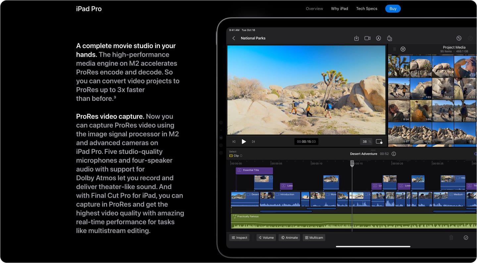Select media thumbnail with 1:00 duration

(x=421, y=111)
